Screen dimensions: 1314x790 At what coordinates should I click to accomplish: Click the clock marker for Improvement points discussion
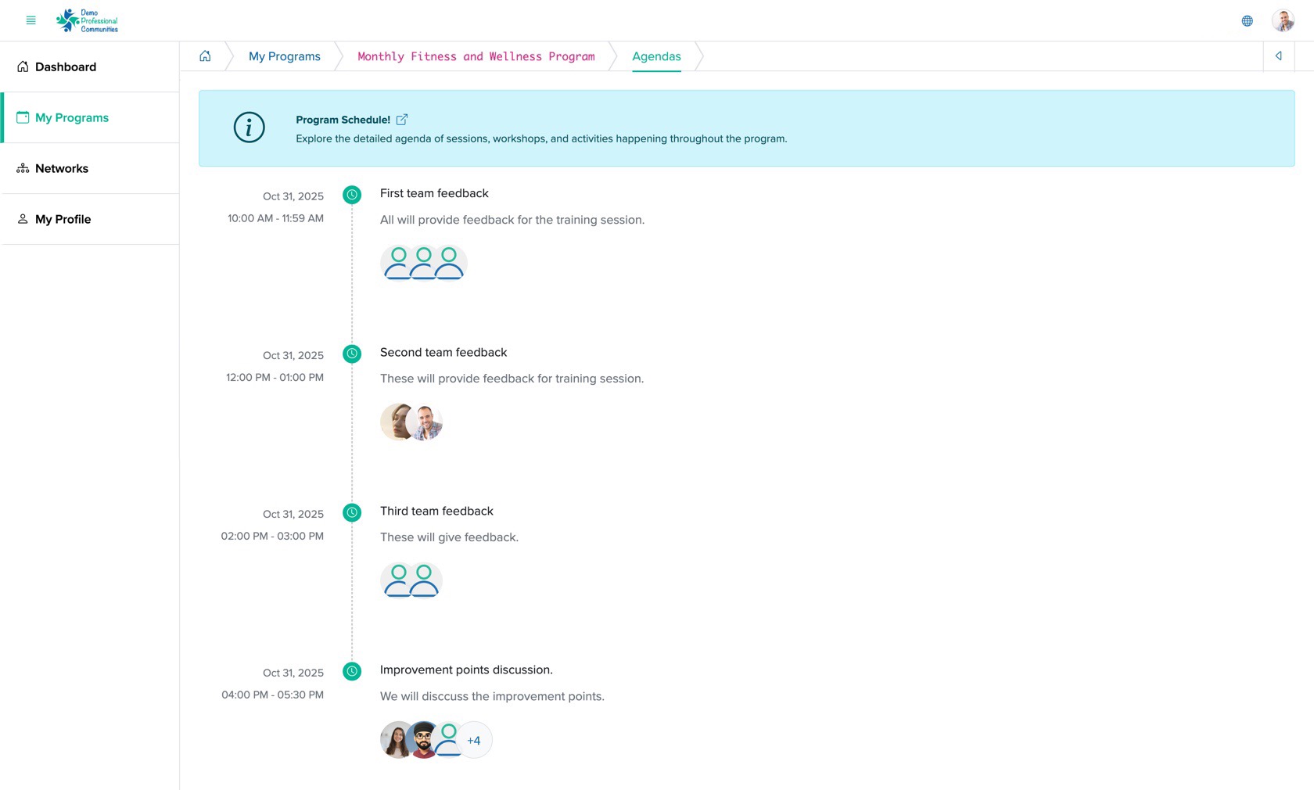(352, 671)
